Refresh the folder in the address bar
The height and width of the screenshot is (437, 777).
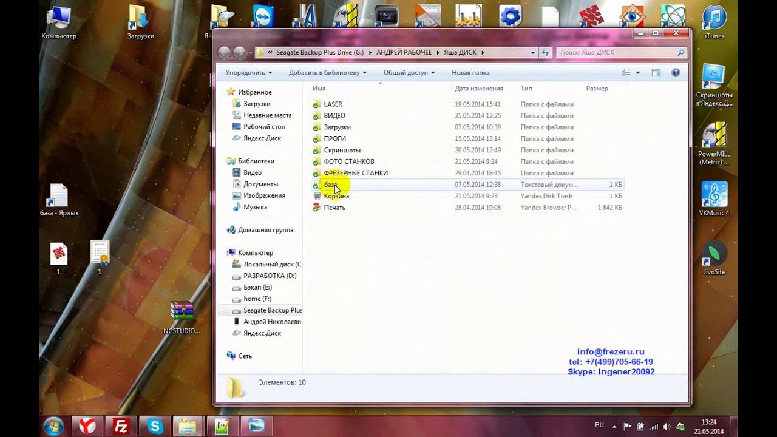pos(546,52)
